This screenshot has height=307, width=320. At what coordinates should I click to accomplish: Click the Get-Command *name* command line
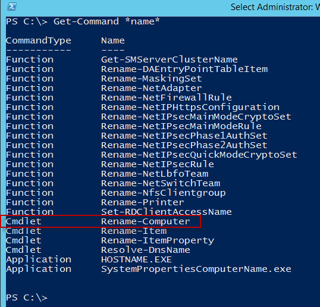pos(83,21)
